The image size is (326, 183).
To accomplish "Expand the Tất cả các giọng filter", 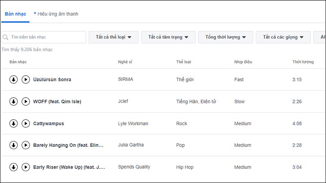I will pyautogui.click(x=283, y=37).
